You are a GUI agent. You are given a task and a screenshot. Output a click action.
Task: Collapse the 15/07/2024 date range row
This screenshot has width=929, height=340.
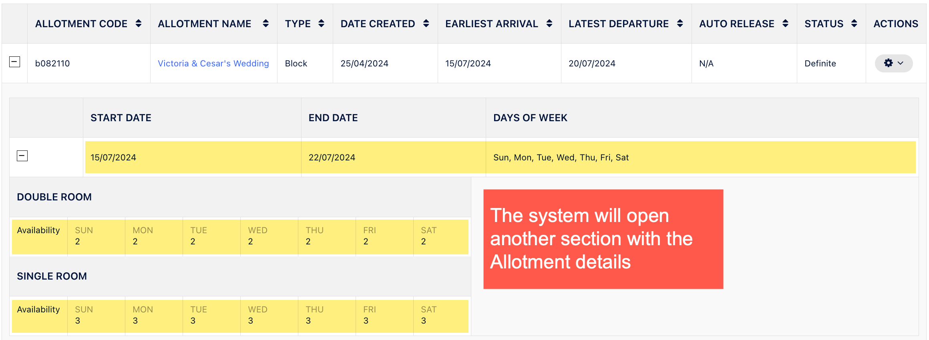[x=22, y=156]
